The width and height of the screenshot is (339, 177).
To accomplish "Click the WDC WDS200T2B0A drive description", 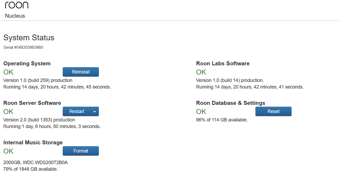I will coord(35,163).
